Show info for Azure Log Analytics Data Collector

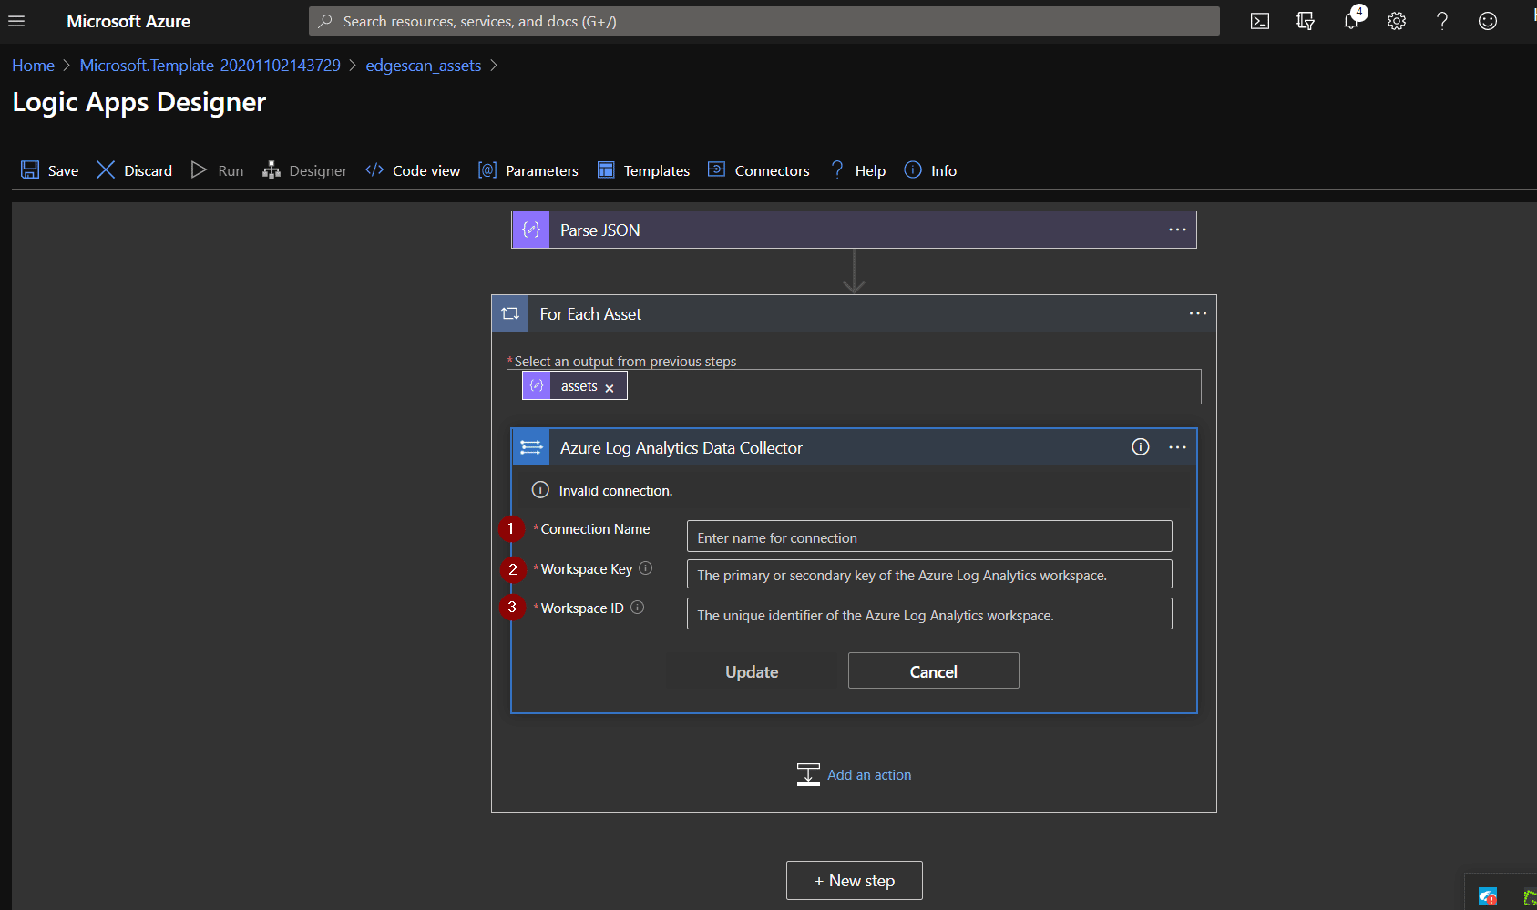click(1140, 446)
